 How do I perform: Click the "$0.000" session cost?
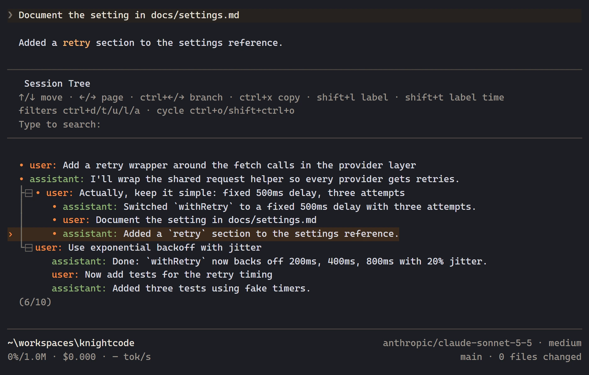tap(79, 357)
